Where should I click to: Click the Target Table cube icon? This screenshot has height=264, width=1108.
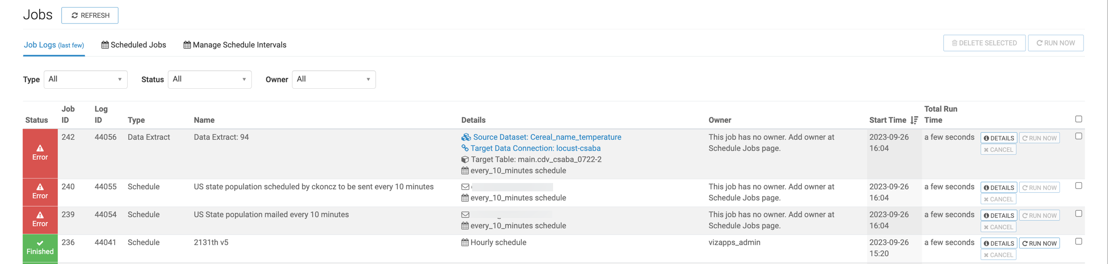[x=465, y=160]
